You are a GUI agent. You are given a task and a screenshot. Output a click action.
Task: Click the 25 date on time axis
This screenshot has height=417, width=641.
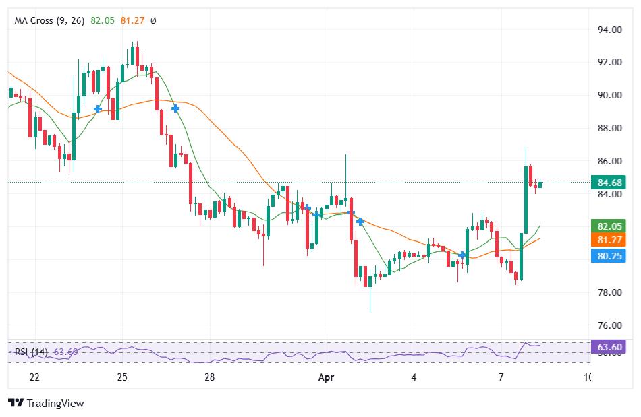[x=122, y=377]
